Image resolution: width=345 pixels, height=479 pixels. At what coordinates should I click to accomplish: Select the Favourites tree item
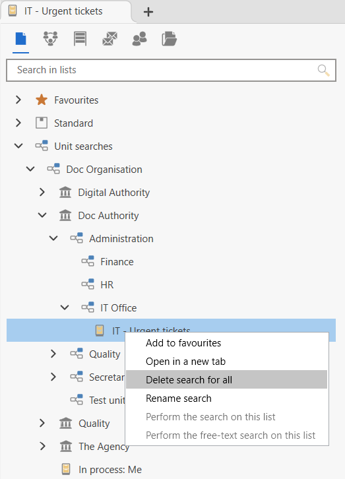tap(77, 100)
